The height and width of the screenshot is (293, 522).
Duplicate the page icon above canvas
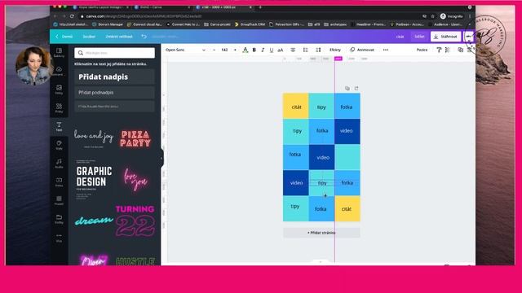(x=347, y=89)
